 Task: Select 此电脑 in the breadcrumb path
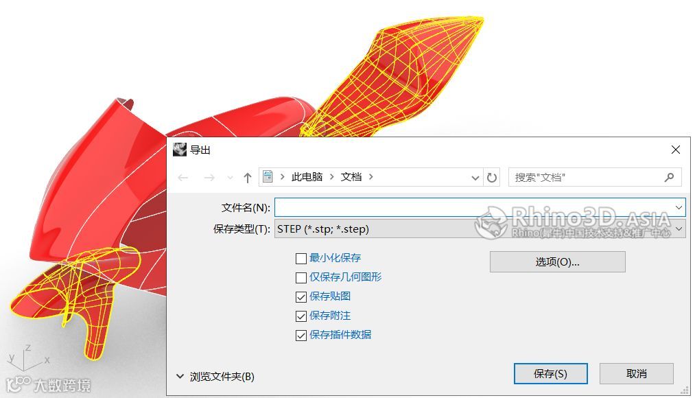click(x=307, y=177)
